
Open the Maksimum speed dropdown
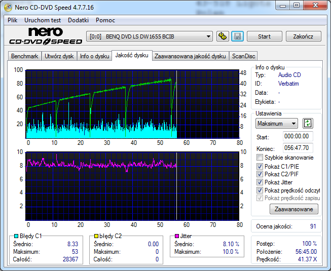pos(277,124)
